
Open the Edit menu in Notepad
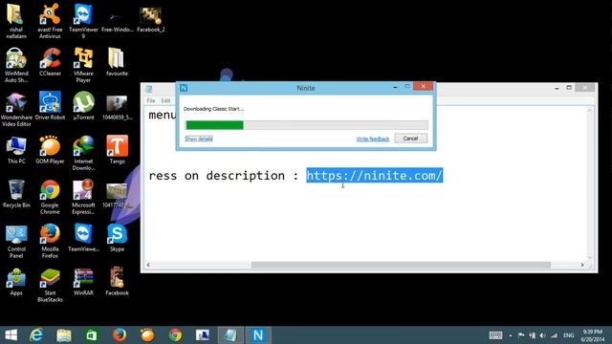point(165,100)
